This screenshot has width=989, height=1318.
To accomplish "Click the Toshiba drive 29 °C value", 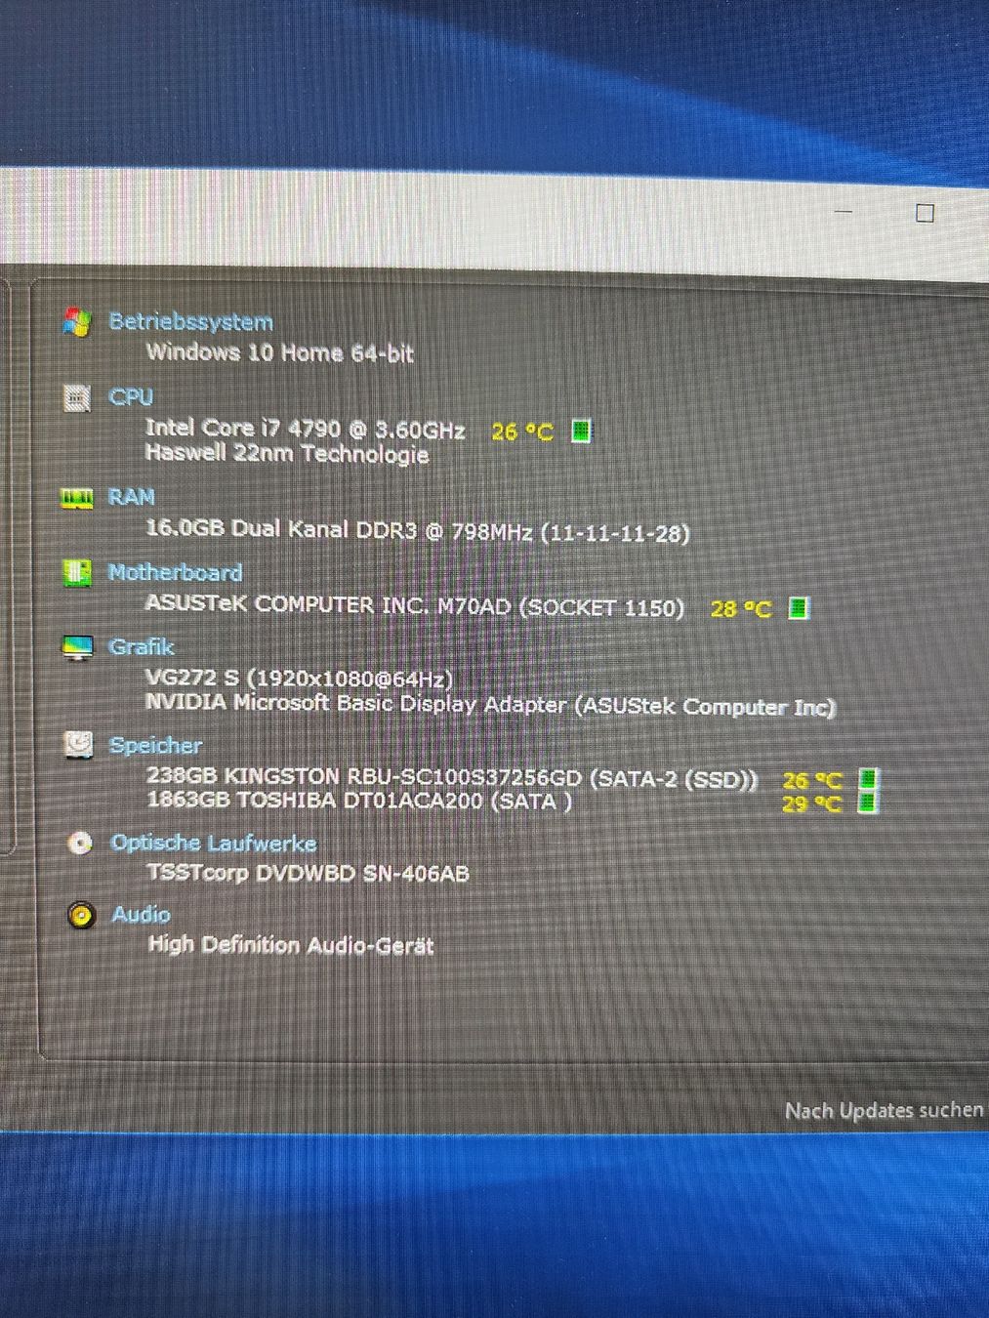I will pos(812,803).
